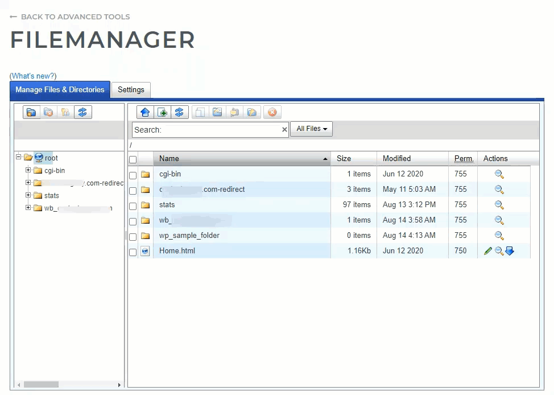
Task: Open the pencil edit icon for Home.html
Action: [487, 250]
